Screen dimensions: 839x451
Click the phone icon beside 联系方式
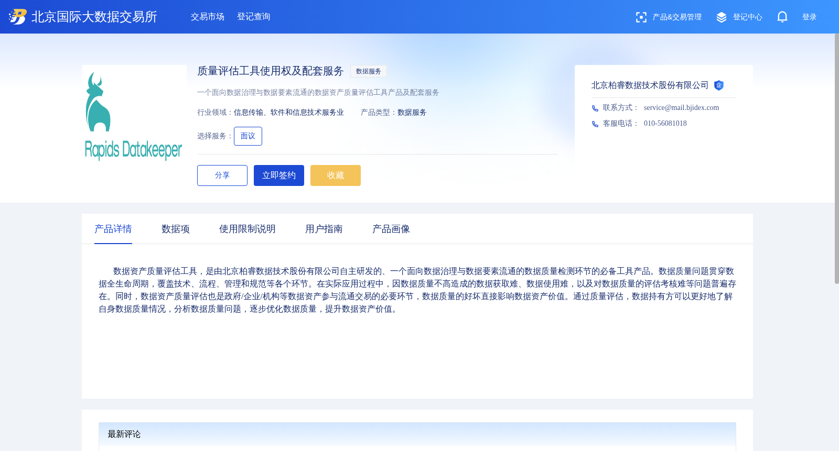click(595, 108)
